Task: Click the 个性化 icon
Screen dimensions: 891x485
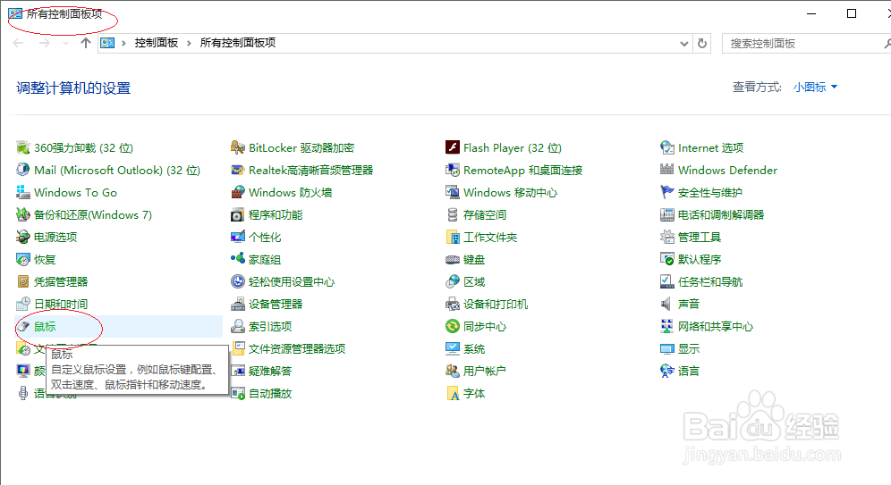Action: (238, 237)
